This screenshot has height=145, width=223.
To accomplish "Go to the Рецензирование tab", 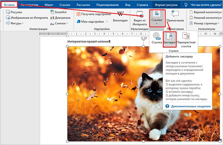I will pos(108,5).
